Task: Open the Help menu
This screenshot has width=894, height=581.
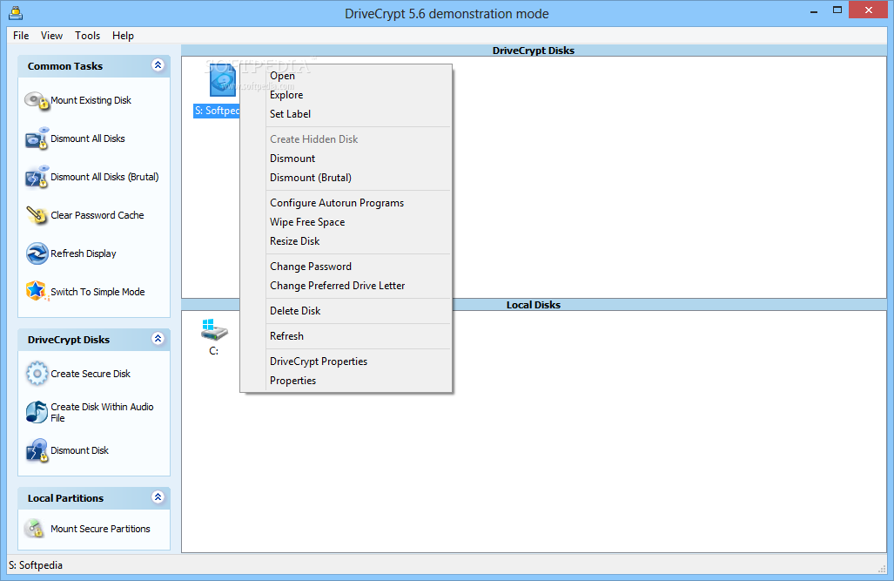Action: [123, 36]
